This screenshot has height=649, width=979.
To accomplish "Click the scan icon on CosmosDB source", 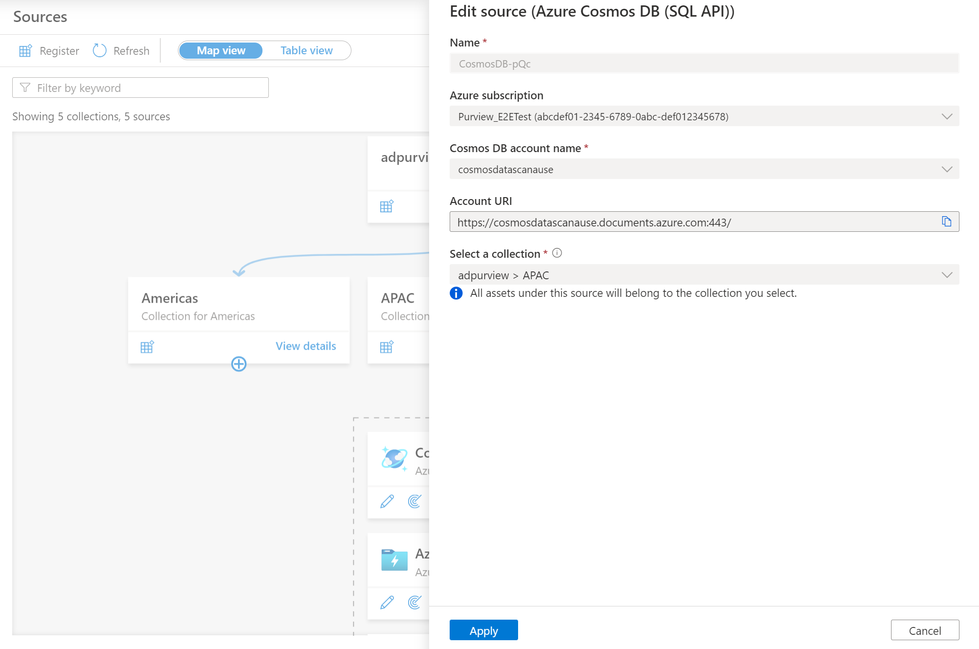I will (x=416, y=500).
